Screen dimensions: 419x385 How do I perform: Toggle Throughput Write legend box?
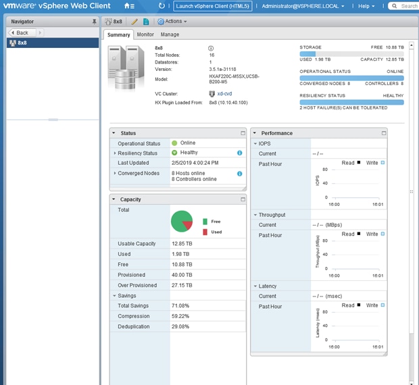click(x=383, y=234)
